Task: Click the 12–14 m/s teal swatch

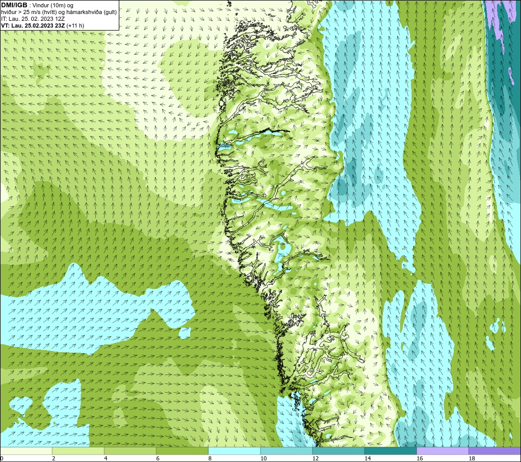Action: 338,451
